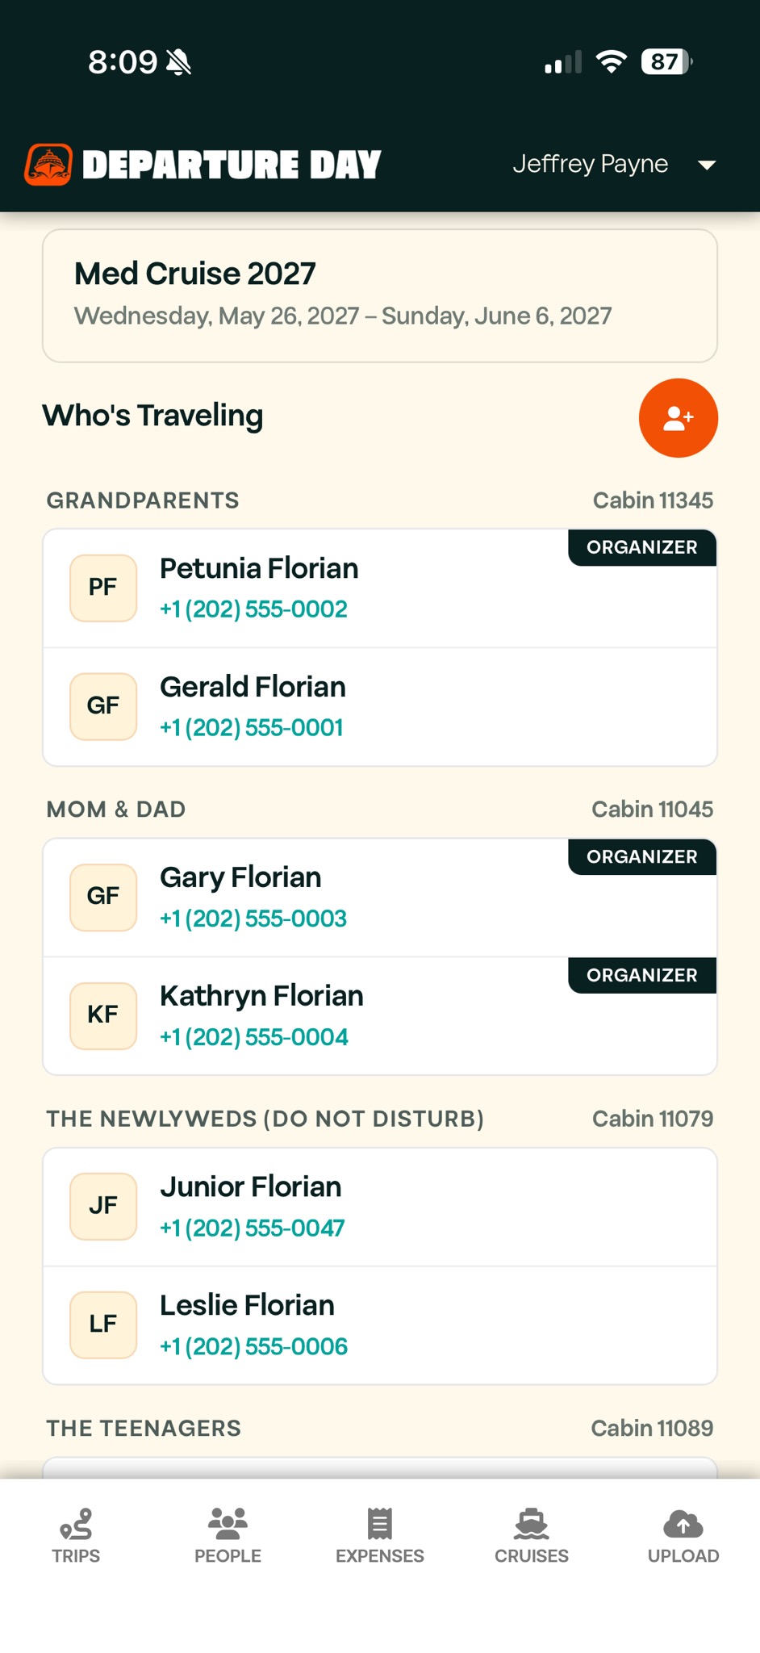Tap the KF avatar for Kathryn Florian
This screenshot has width=760, height=1653.
(x=103, y=1015)
